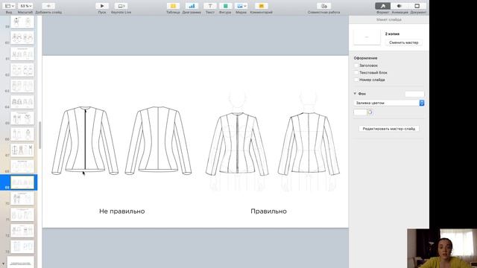Open the Вид (View) menu button
The image size is (477, 268).
[x=10, y=6]
